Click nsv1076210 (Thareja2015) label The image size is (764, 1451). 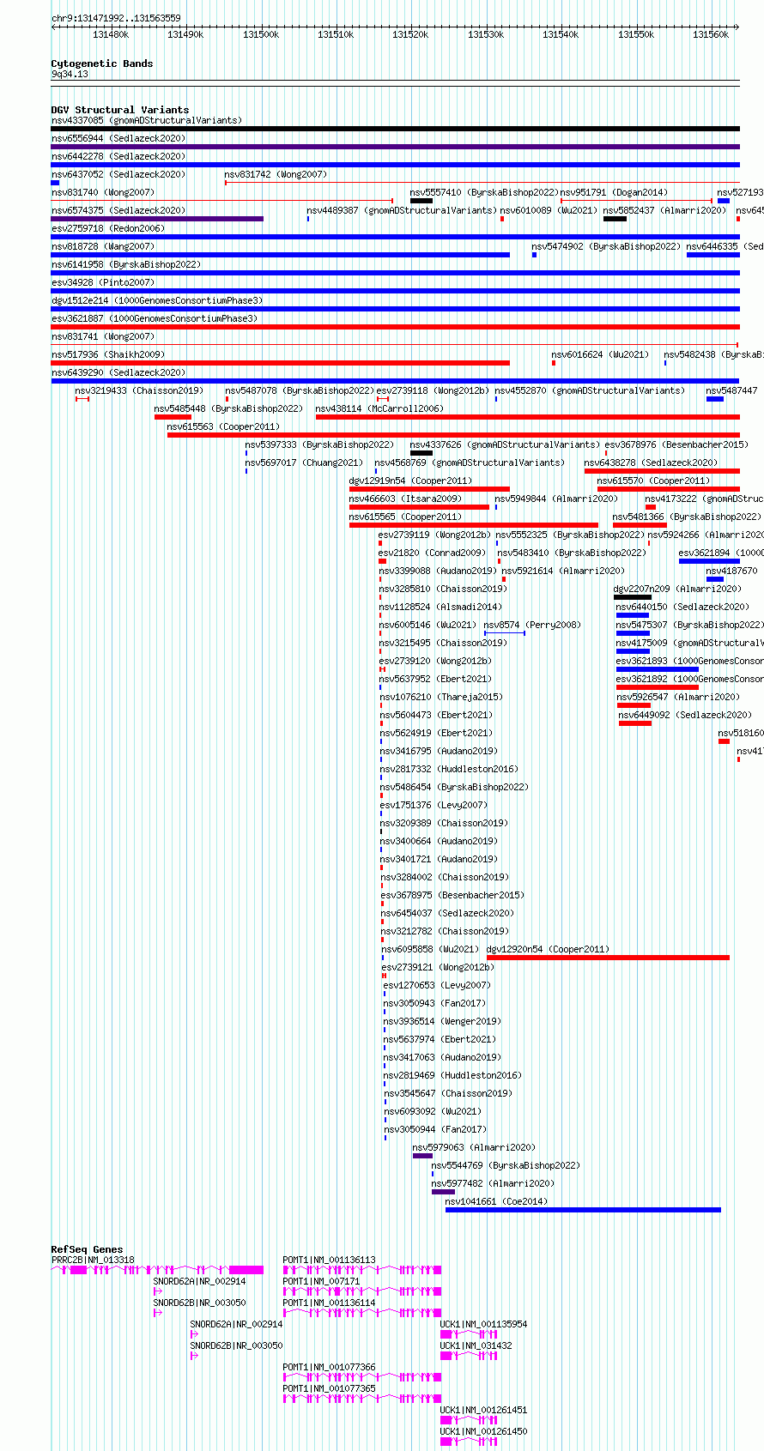[x=441, y=697]
